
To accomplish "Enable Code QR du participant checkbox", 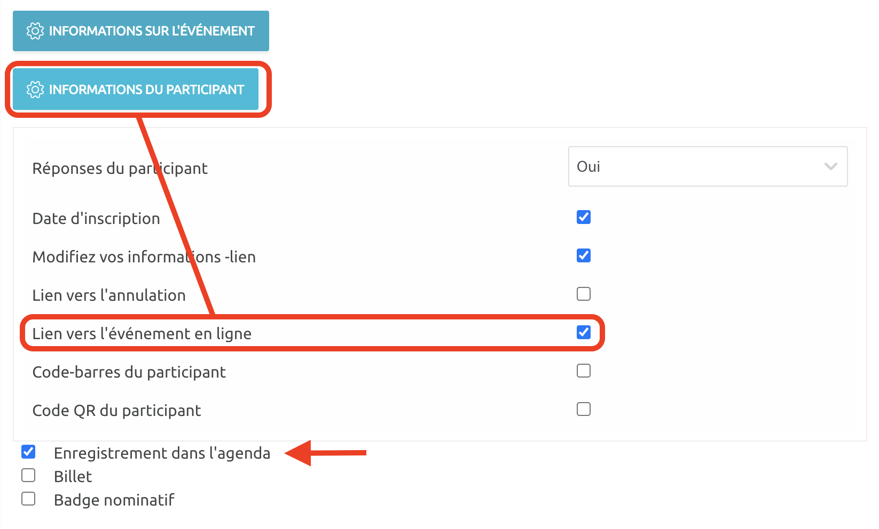I will [x=584, y=409].
